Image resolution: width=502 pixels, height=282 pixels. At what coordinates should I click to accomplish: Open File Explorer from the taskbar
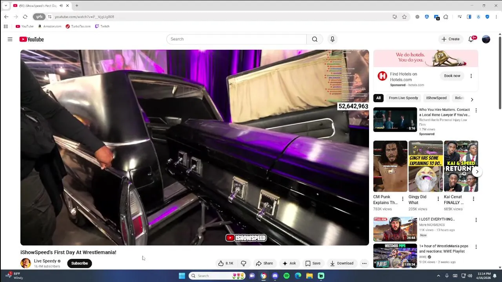click(x=309, y=276)
